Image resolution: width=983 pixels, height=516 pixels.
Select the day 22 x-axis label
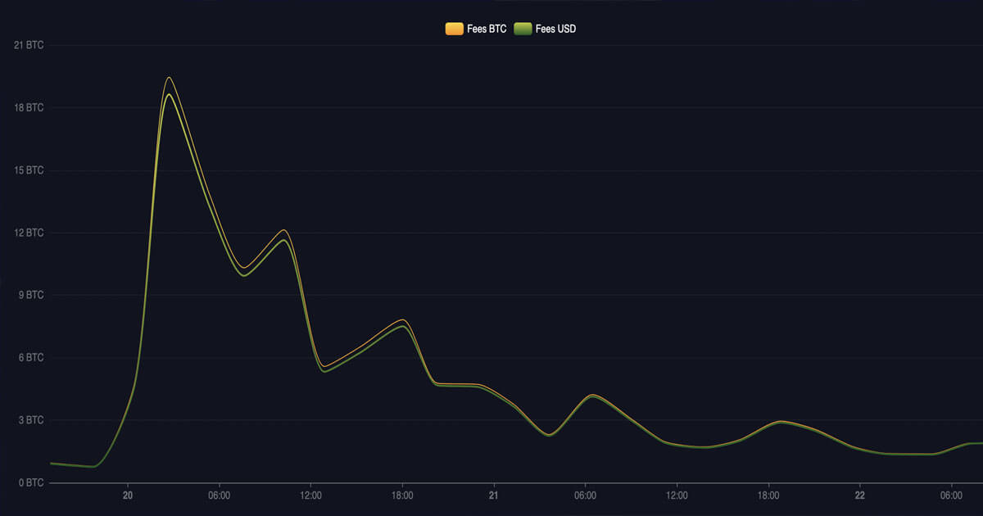coord(859,496)
